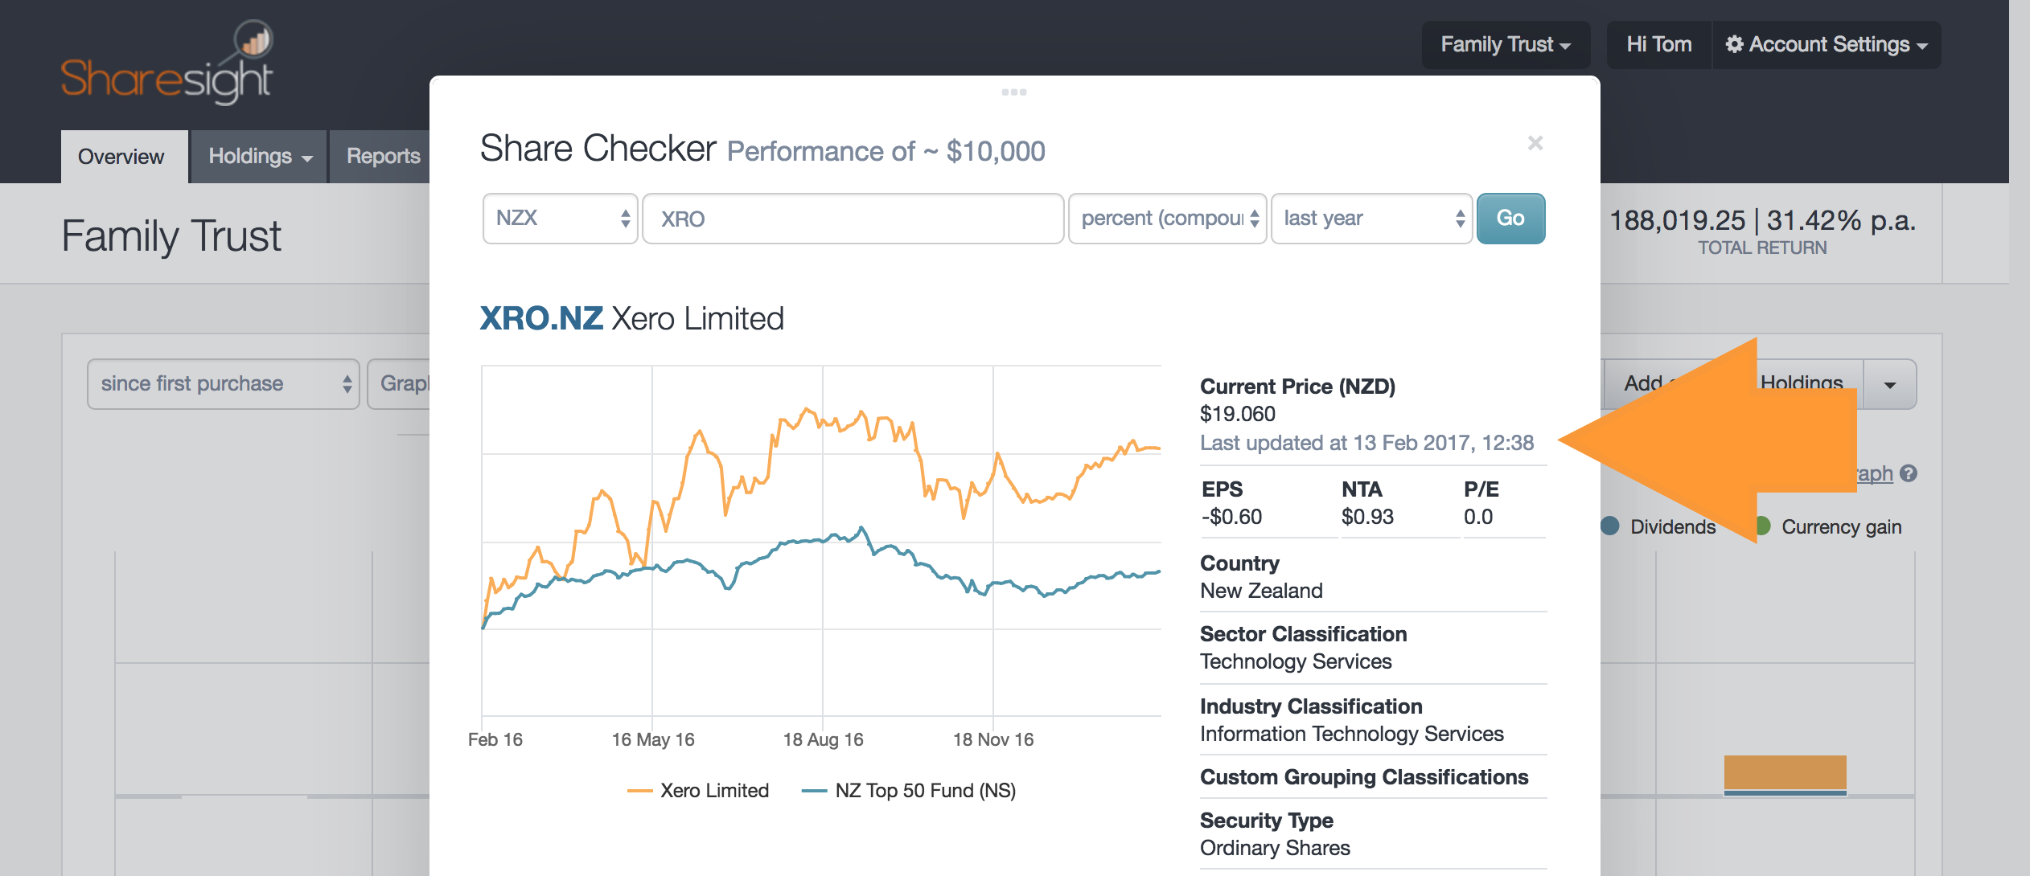Close the Share Checker dialog
Image resolution: width=2030 pixels, height=876 pixels.
pyautogui.click(x=1536, y=142)
